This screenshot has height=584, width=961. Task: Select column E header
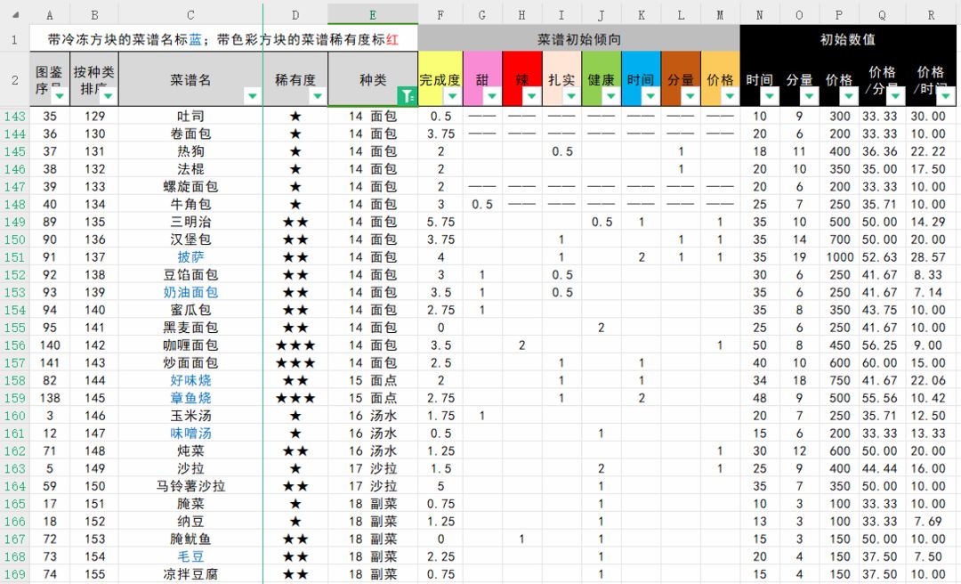pos(373,15)
